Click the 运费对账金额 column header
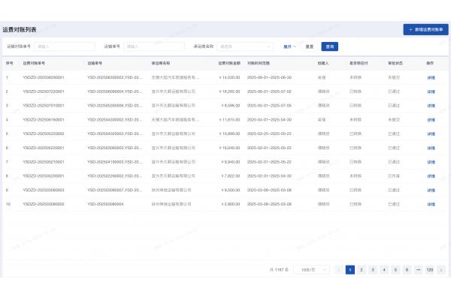Viewport: 451px width, 300px height. point(229,64)
